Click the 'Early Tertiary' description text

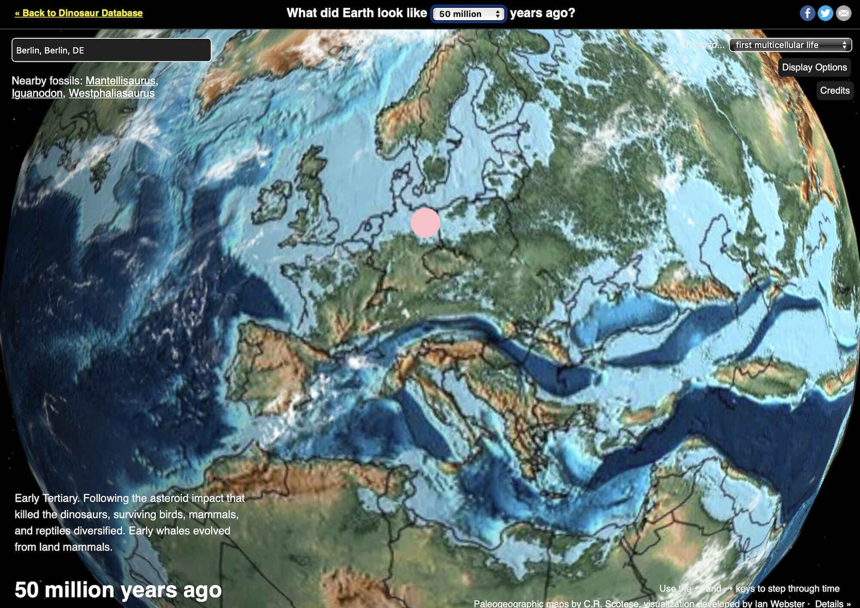(129, 522)
